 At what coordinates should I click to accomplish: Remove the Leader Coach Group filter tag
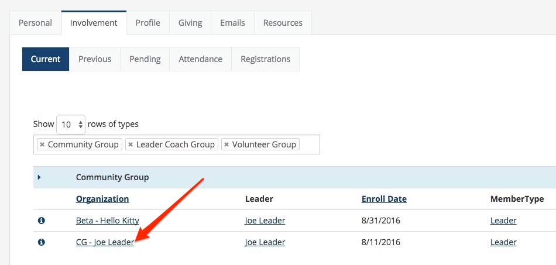(x=131, y=144)
